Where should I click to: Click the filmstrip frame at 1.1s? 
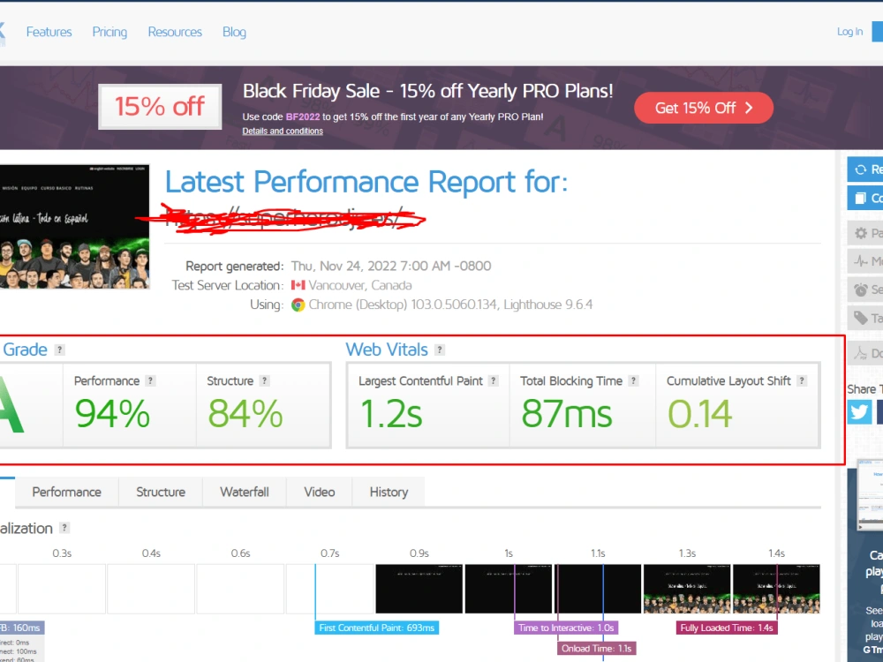click(x=598, y=589)
